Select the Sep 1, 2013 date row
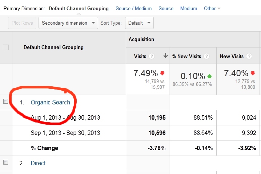 [x=65, y=133]
